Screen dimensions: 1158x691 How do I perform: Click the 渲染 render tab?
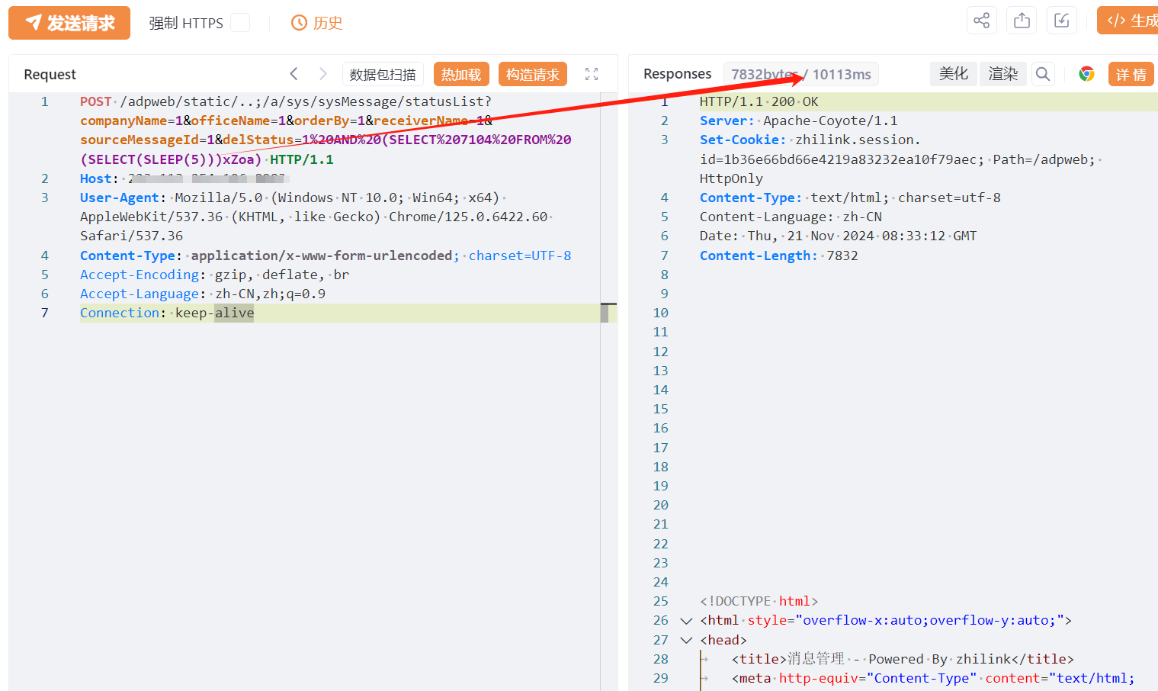click(1003, 74)
